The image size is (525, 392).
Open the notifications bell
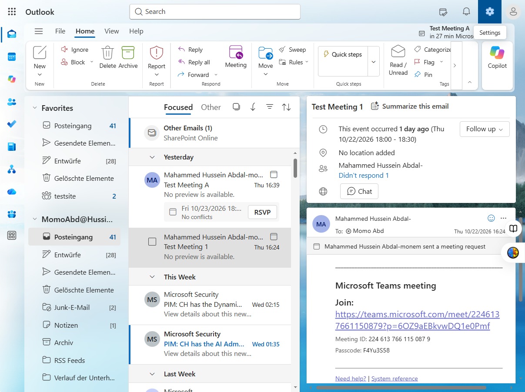point(466,12)
